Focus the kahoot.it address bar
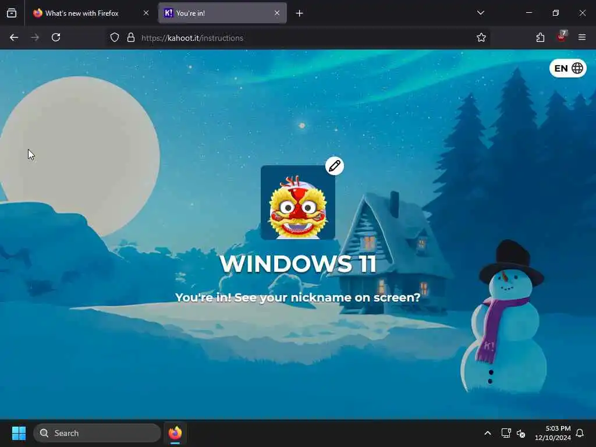Image resolution: width=596 pixels, height=447 pixels. click(296, 38)
